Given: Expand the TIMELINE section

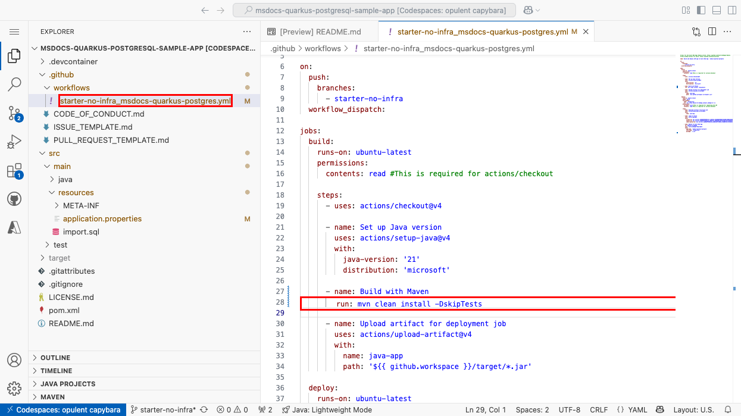Looking at the screenshot, I should 144,371.
